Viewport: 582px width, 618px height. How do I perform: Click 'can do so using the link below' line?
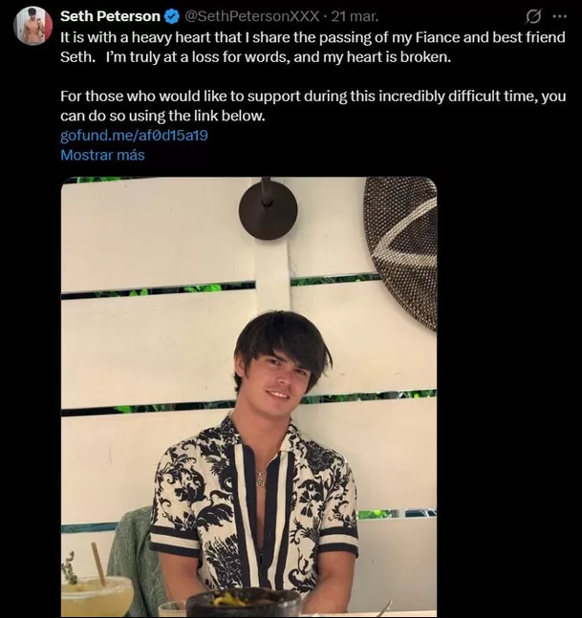162,117
